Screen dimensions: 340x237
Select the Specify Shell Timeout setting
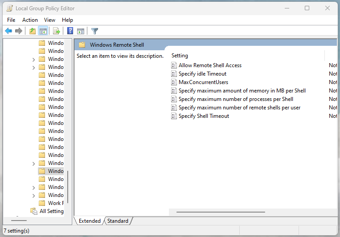click(204, 116)
